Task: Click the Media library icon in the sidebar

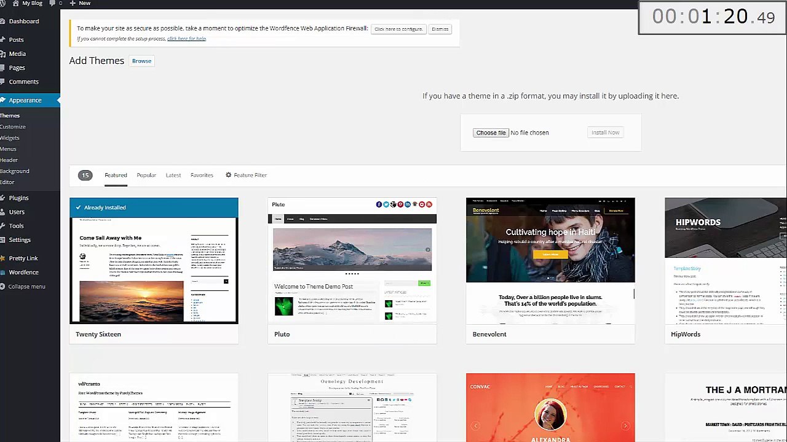Action: coord(2,54)
